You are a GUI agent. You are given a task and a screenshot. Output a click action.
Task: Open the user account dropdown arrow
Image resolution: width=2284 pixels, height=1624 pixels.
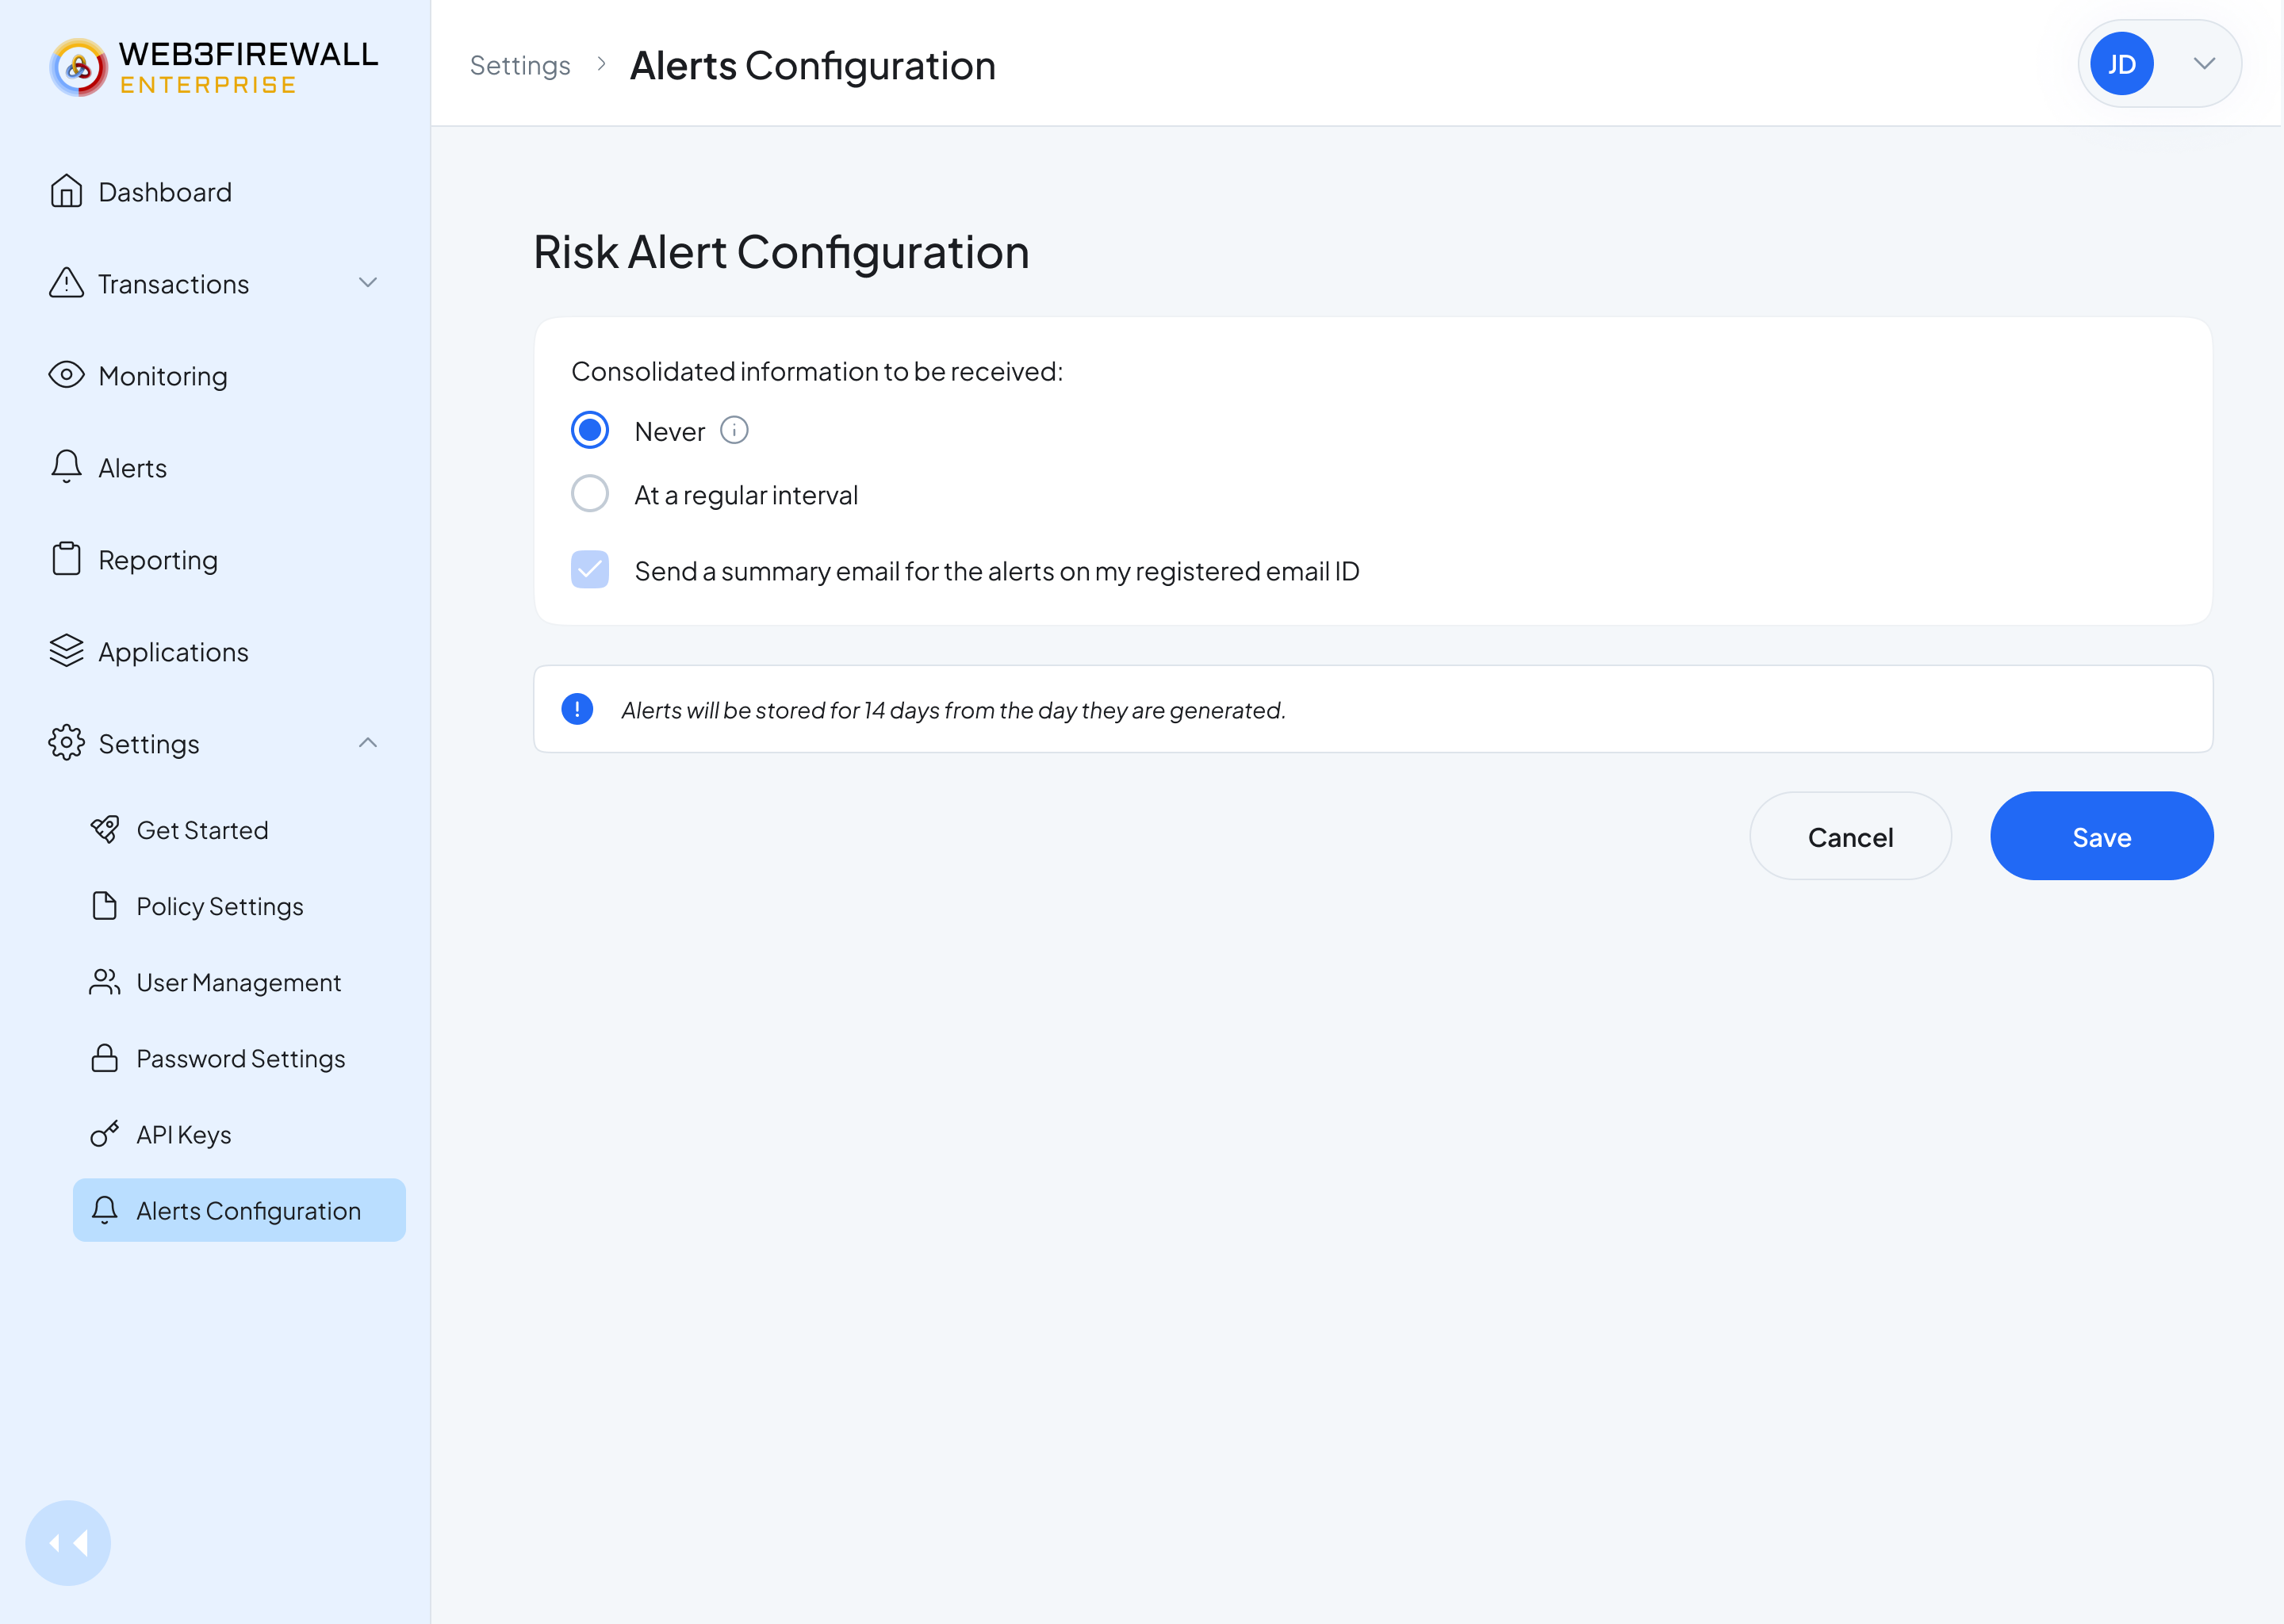click(2204, 64)
